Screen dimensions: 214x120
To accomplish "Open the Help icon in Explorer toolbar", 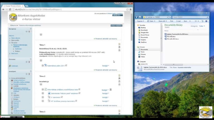I will tap(206, 21).
